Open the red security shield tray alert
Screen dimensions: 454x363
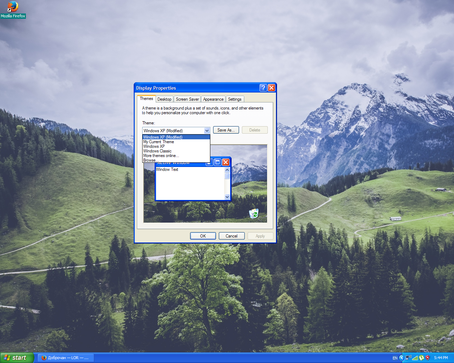click(427, 358)
